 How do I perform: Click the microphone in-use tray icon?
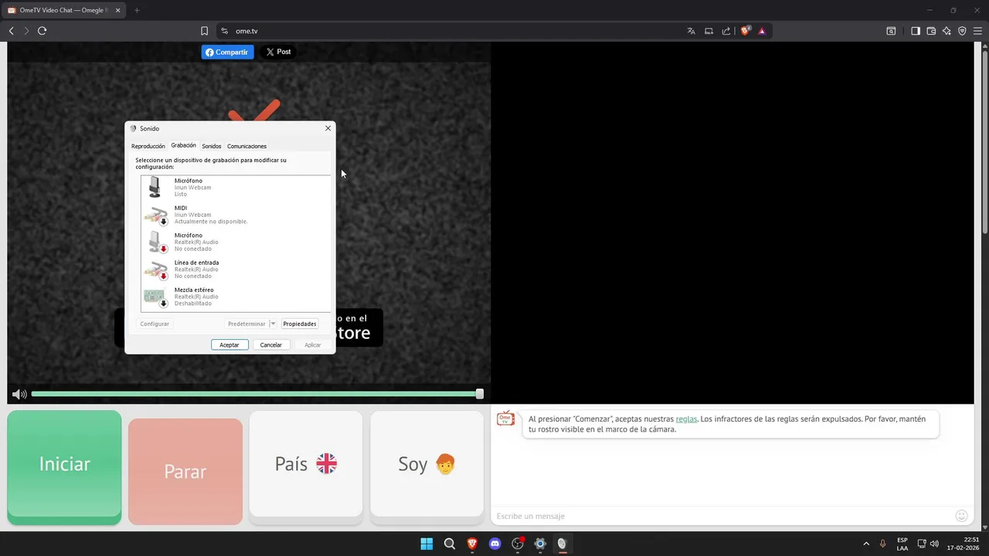tap(882, 544)
